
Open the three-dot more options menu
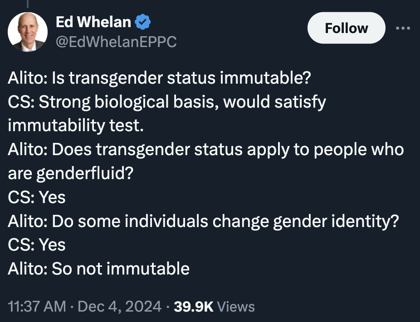(403, 28)
